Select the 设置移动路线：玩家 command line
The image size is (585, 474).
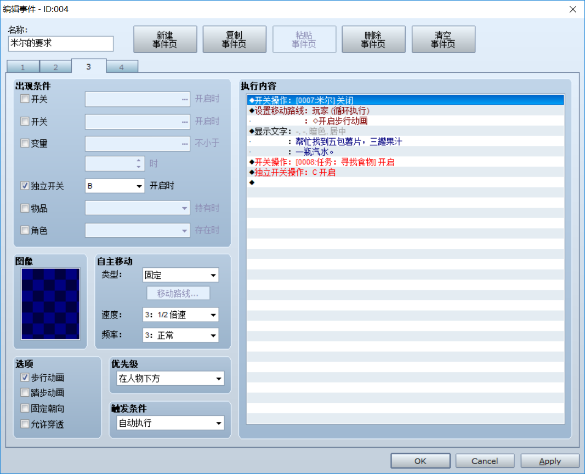coord(406,111)
